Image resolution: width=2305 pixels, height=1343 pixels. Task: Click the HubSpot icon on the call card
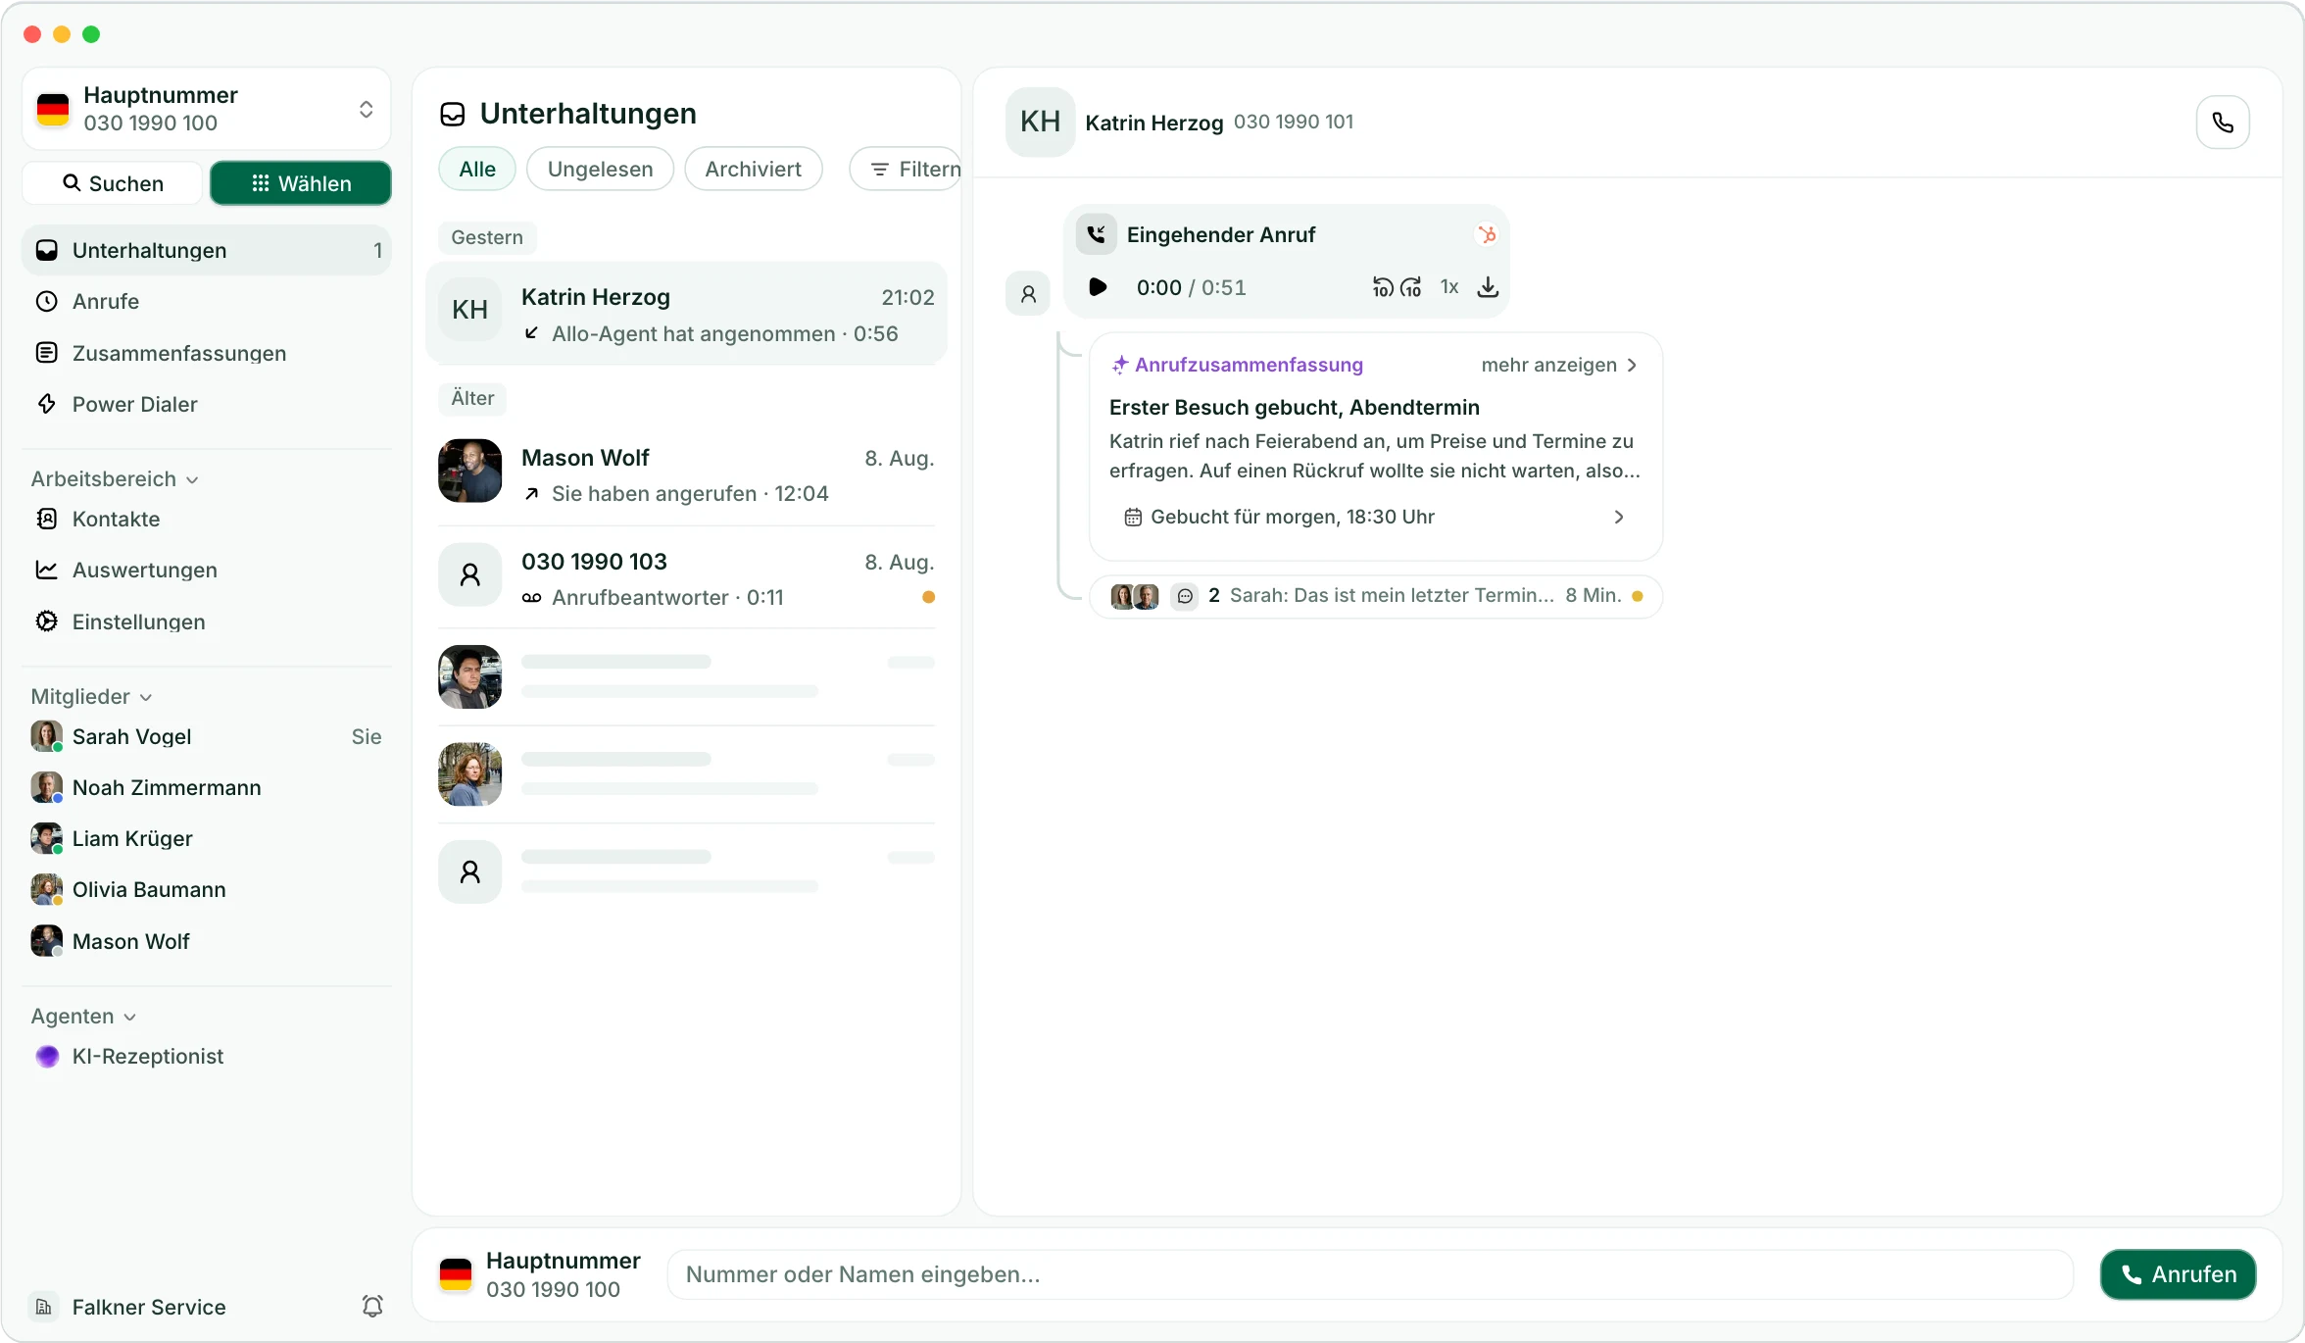coord(1487,234)
